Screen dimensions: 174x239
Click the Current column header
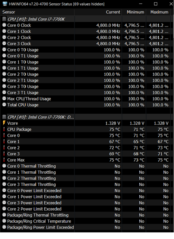pyautogui.click(x=98, y=12)
